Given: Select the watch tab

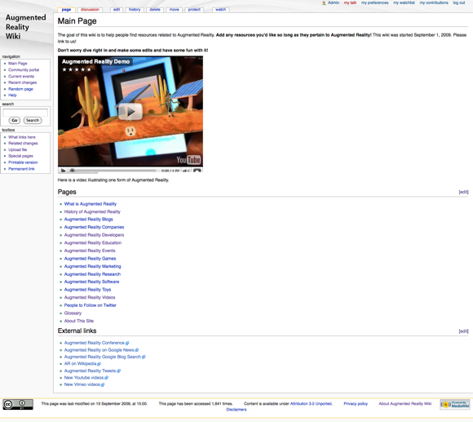Looking at the screenshot, I should [220, 10].
